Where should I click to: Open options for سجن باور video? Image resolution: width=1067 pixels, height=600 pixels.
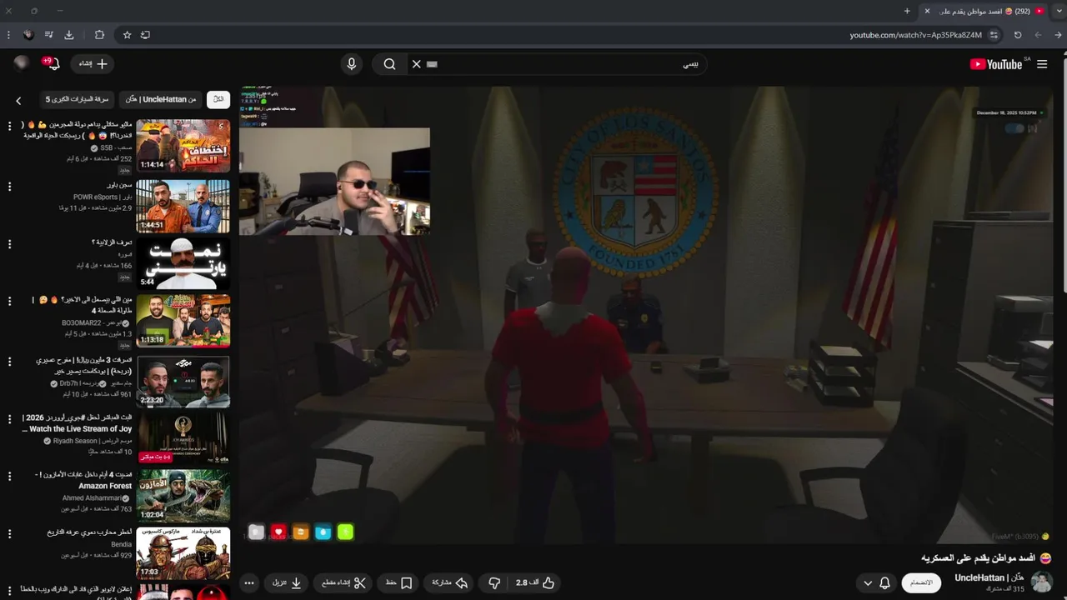pyautogui.click(x=9, y=187)
